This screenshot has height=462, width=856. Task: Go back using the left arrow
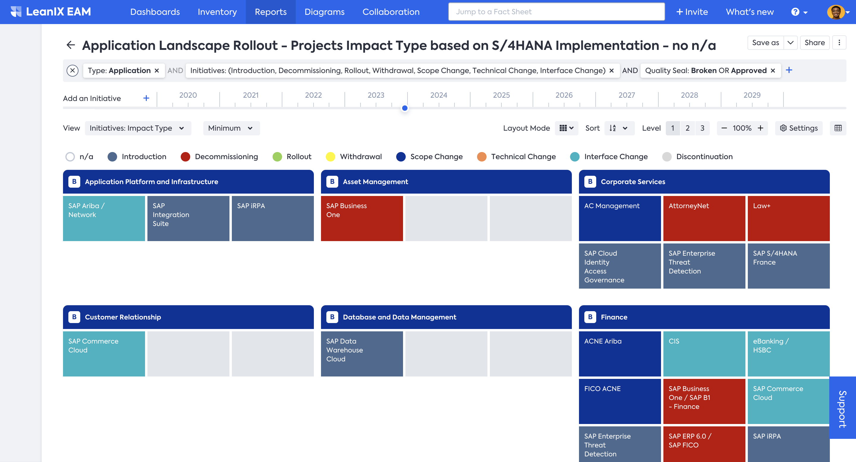[x=71, y=45]
